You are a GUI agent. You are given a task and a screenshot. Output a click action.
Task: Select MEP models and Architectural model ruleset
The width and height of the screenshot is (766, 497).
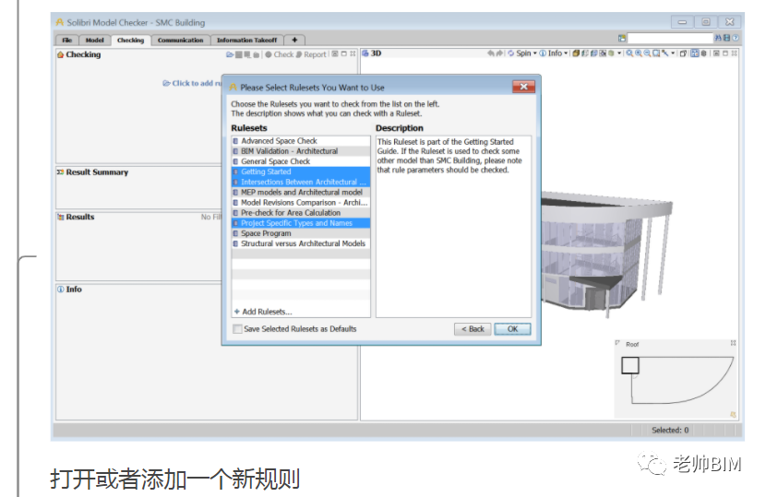[x=301, y=193]
